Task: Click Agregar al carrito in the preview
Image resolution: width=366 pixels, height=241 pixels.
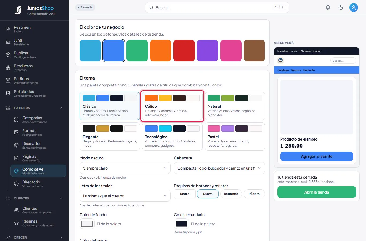Action: [317, 156]
